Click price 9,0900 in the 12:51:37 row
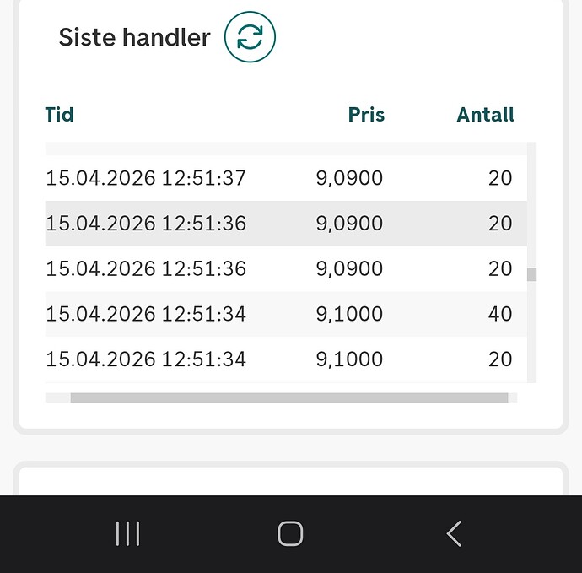The image size is (582, 573). 349,178
